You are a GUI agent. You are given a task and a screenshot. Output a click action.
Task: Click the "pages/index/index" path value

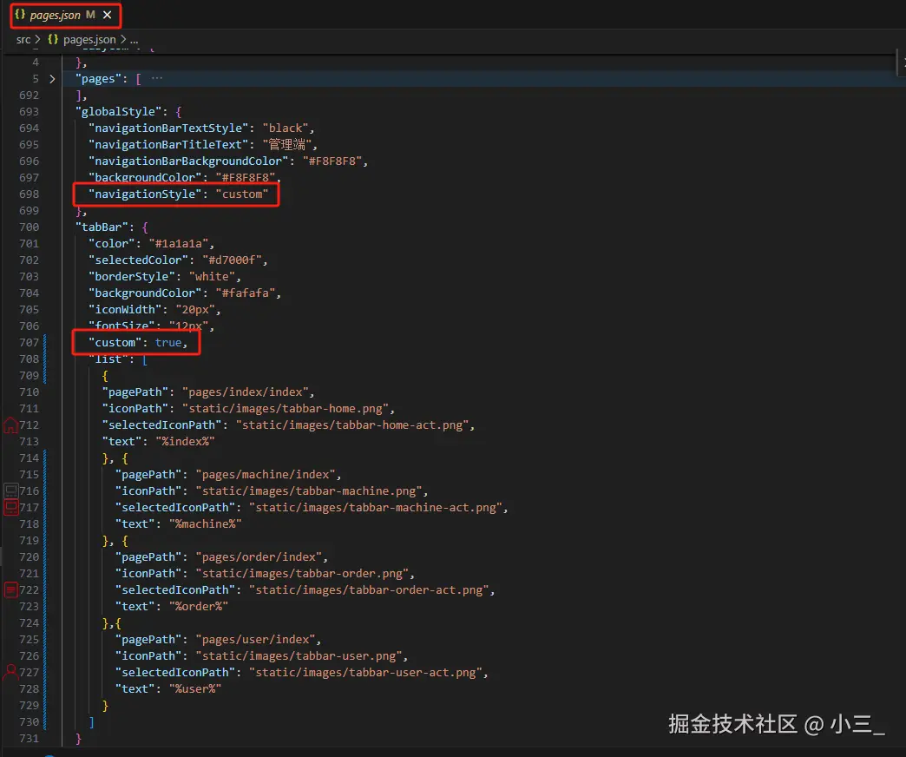point(245,392)
